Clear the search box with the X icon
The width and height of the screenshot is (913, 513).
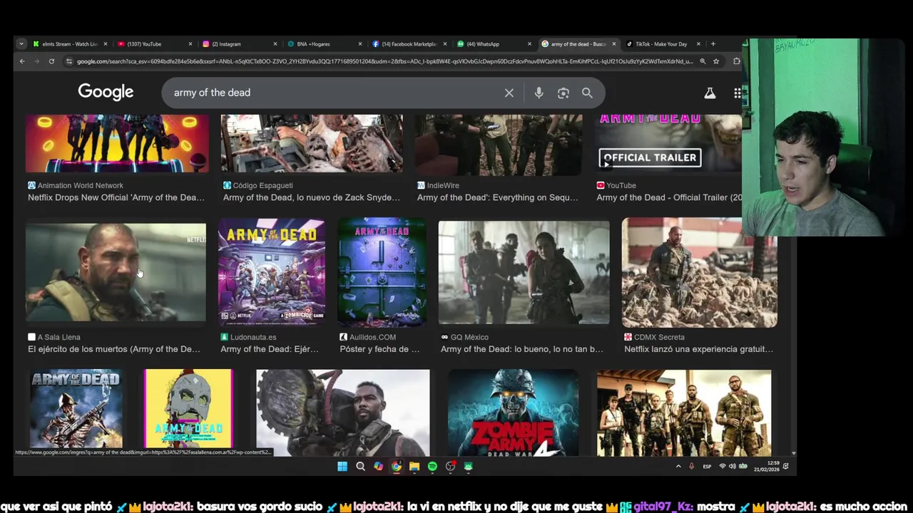click(x=509, y=93)
